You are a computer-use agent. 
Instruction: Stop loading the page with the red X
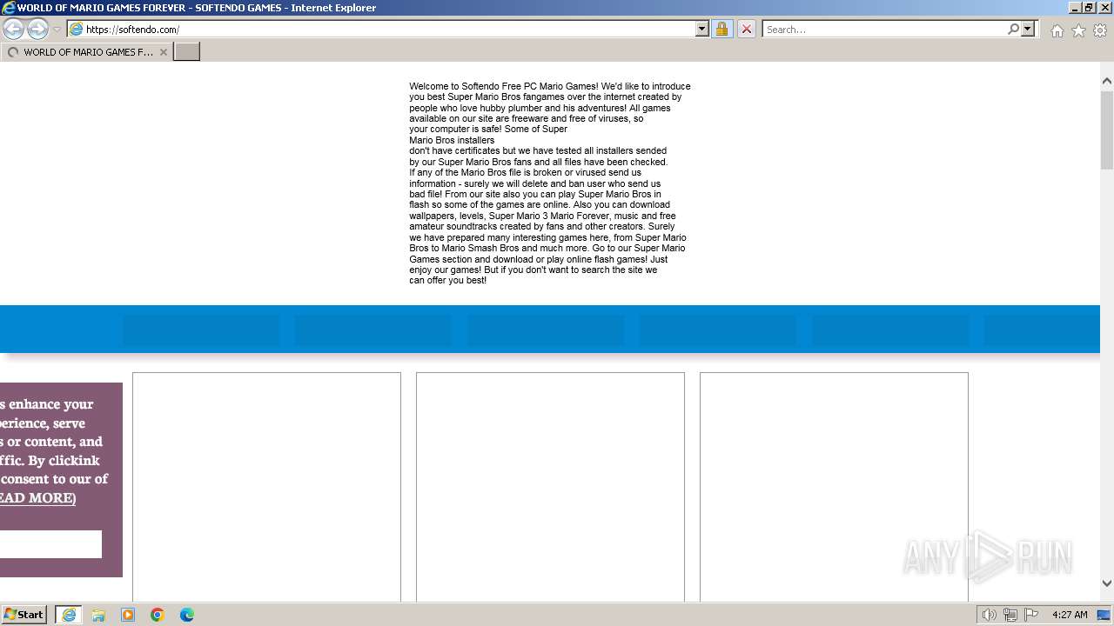pos(746,29)
